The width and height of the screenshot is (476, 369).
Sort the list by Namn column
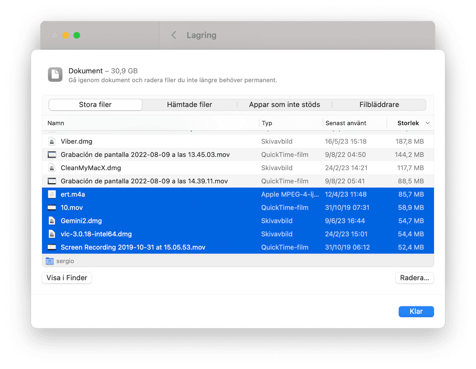56,123
